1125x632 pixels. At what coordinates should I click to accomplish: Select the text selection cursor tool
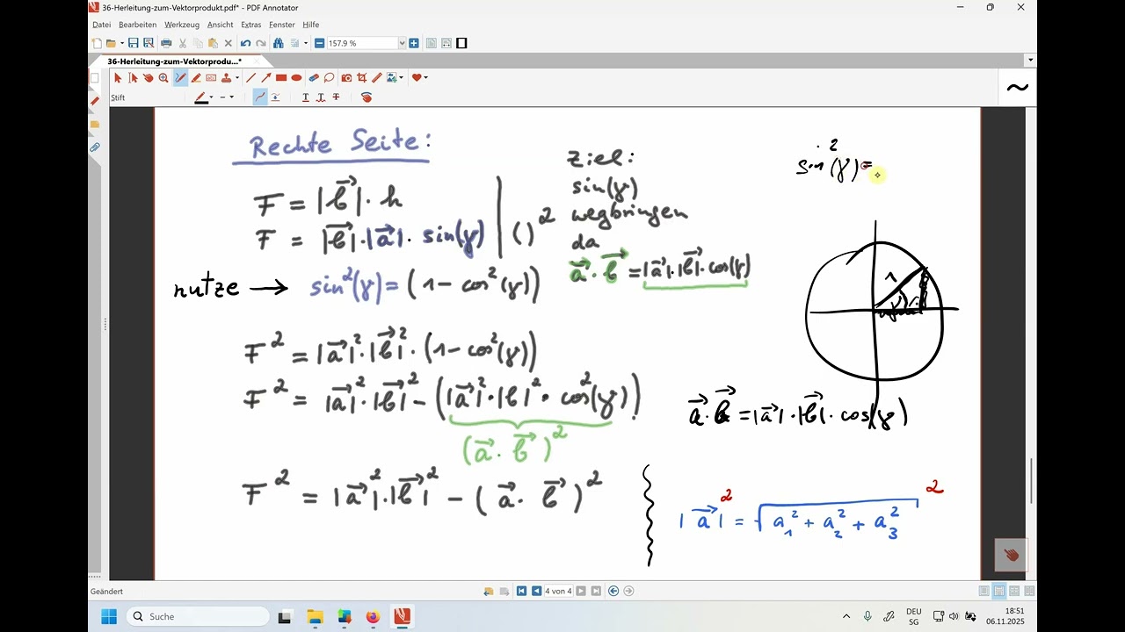(x=133, y=77)
